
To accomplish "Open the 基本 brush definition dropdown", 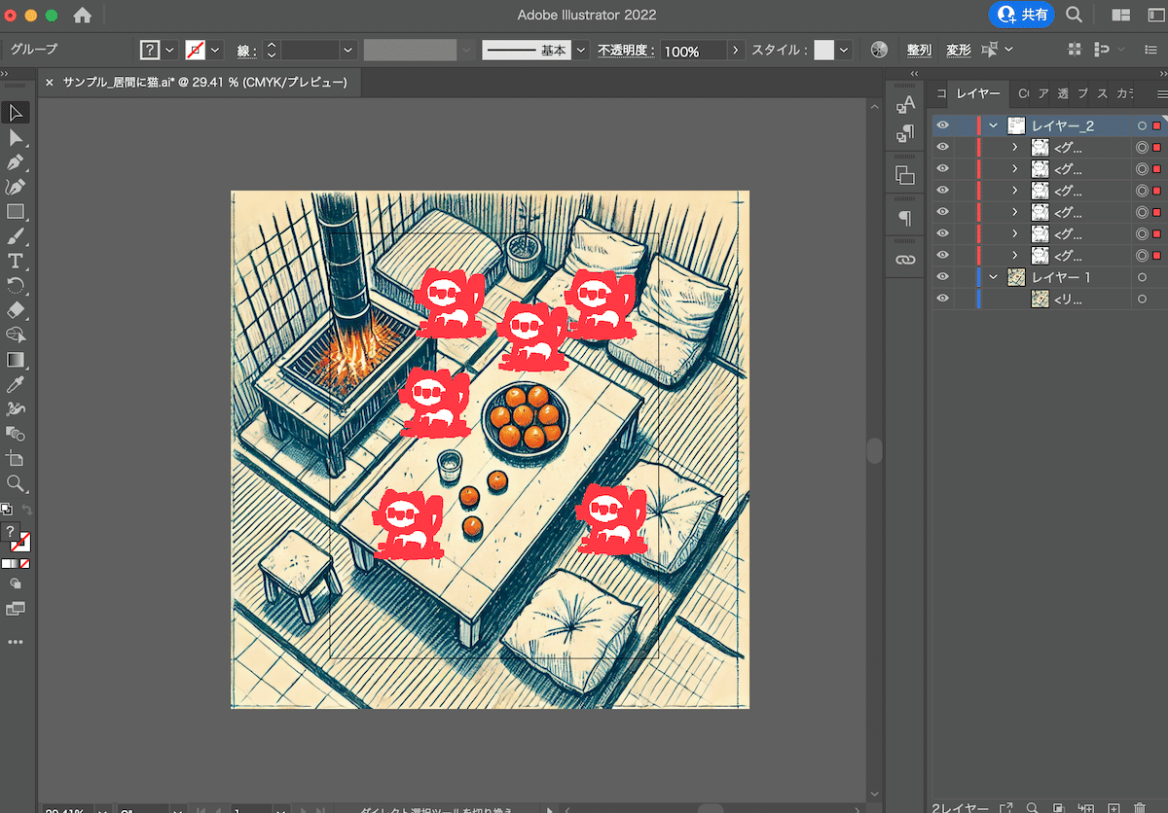I will pyautogui.click(x=581, y=50).
